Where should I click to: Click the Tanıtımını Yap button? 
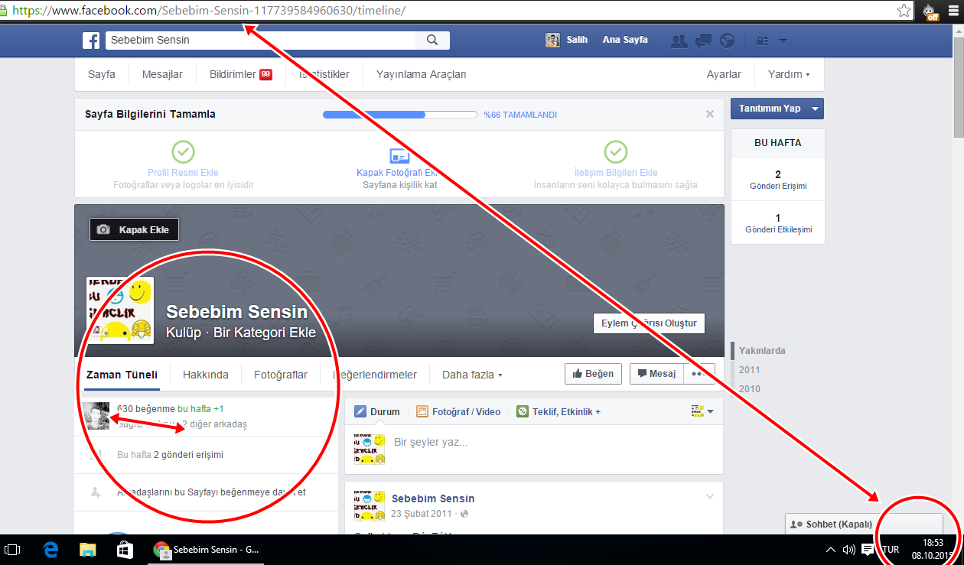(770, 109)
